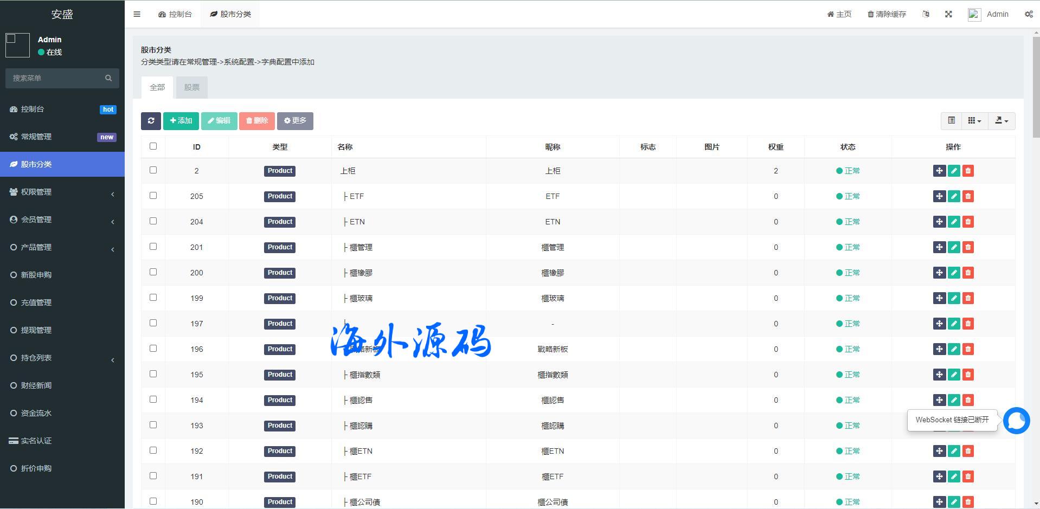Viewport: 1040px width, 509px height.
Task: Click the red delete icon for row ID 205
Action: (x=968, y=196)
